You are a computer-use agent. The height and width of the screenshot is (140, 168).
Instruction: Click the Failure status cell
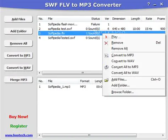click(x=95, y=24)
